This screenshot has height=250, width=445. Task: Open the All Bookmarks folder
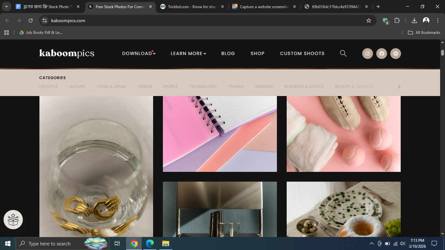[x=424, y=33]
